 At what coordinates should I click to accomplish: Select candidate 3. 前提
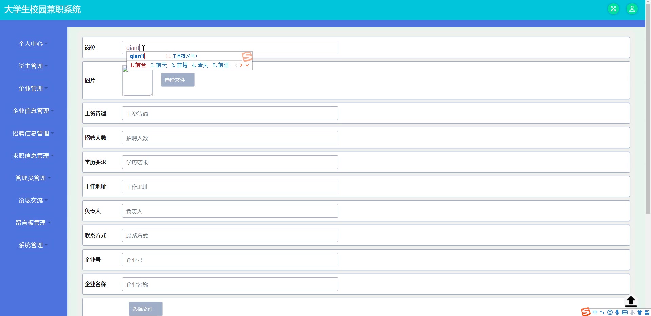(180, 65)
